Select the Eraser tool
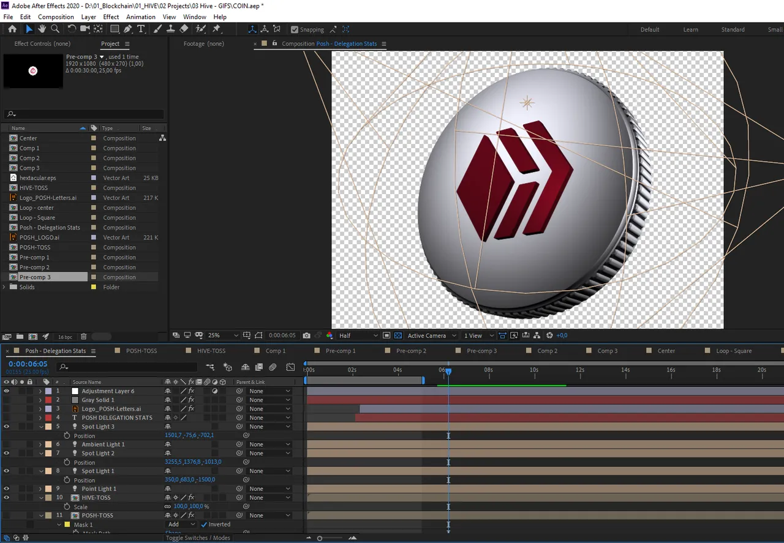Viewport: 784px width, 543px height. [183, 29]
